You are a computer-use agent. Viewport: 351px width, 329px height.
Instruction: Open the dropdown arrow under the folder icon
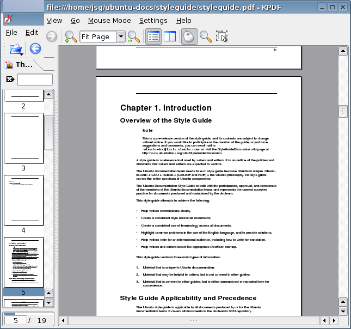point(21,54)
